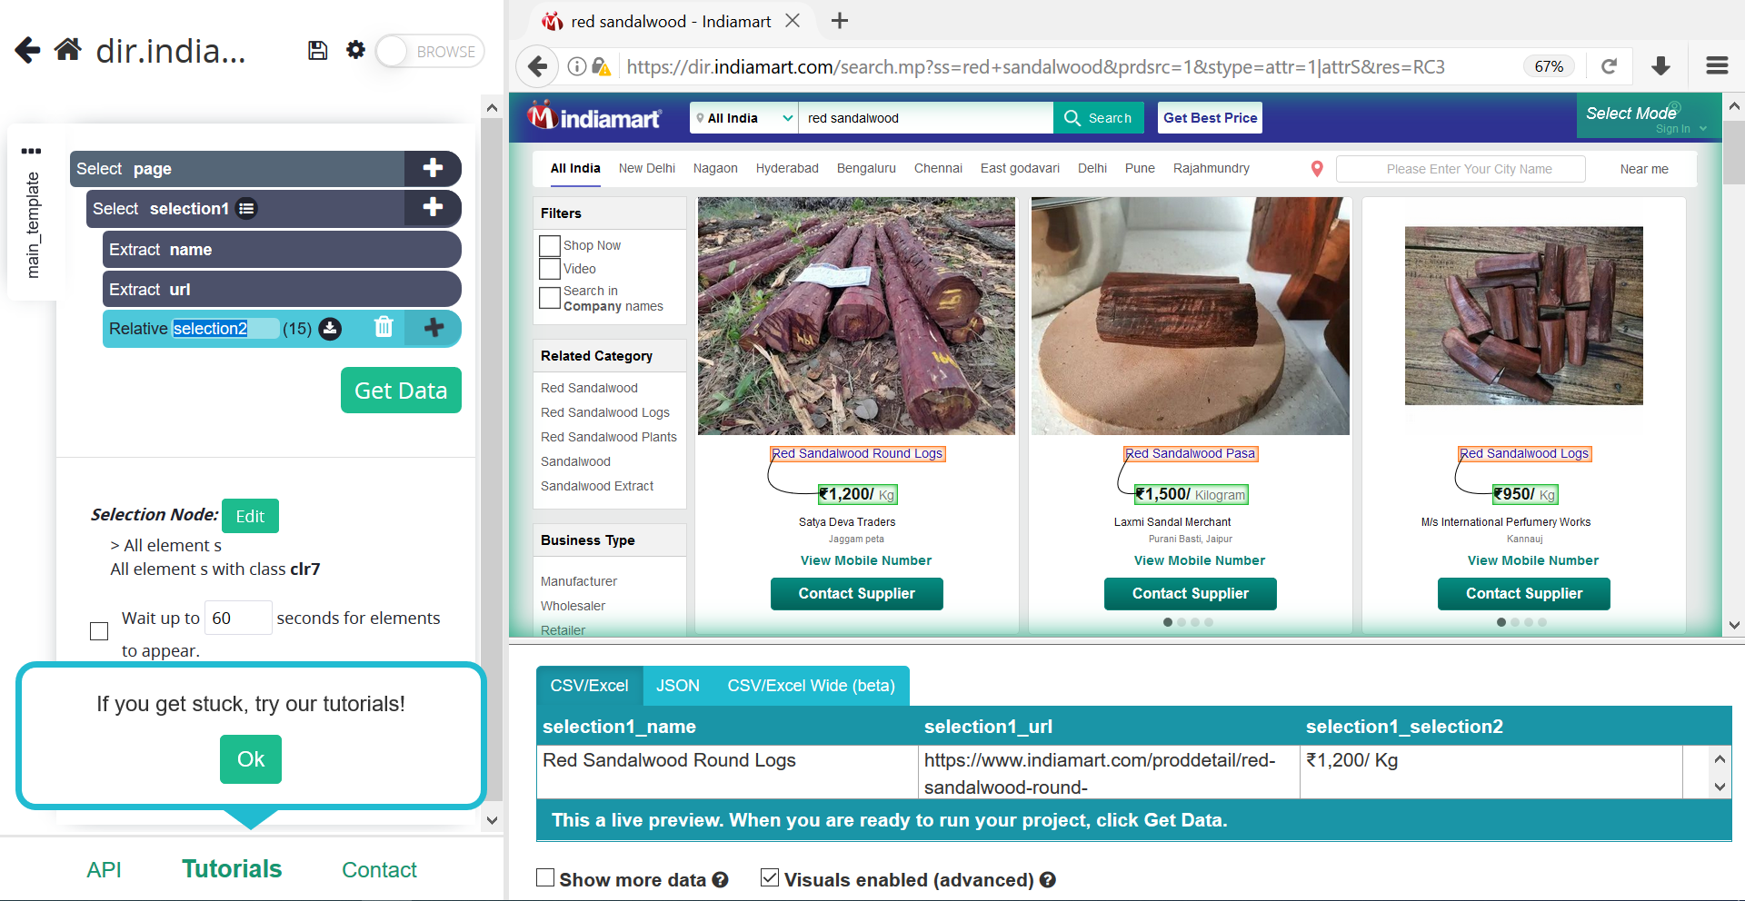
Task: Open the main_template three-dot menu
Action: pyautogui.click(x=31, y=151)
